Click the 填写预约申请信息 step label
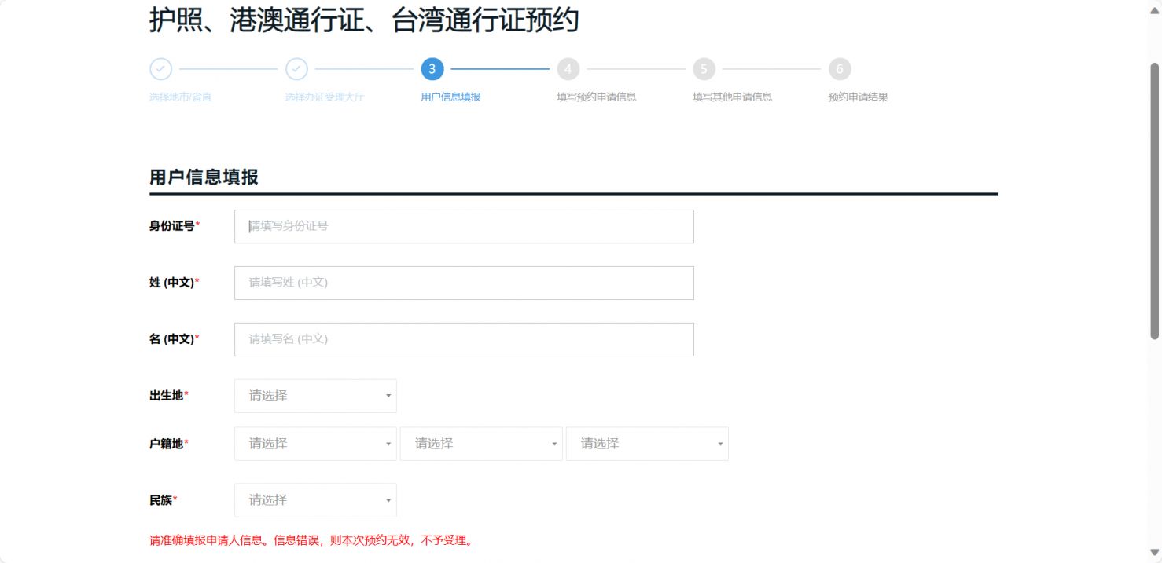This screenshot has width=1162, height=563. (594, 97)
